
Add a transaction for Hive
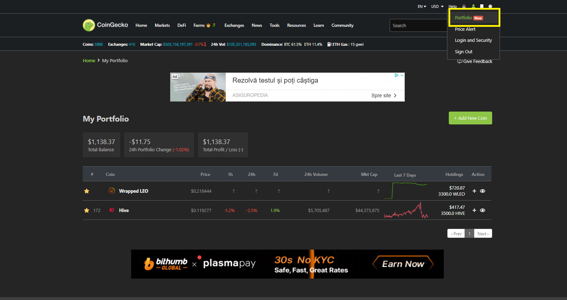[474, 210]
